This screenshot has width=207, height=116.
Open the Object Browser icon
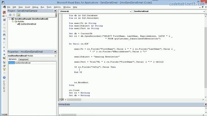(4, 70)
